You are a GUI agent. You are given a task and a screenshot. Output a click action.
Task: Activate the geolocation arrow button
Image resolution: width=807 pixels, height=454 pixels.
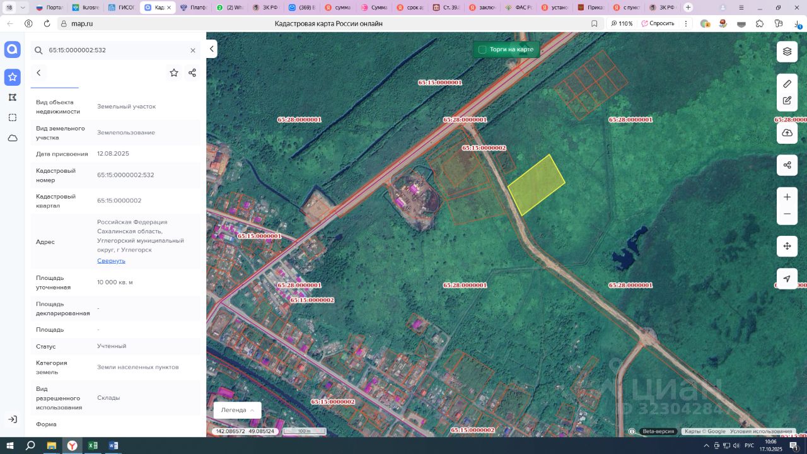787,279
